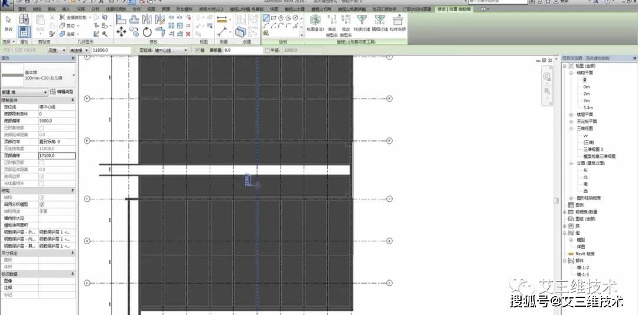Screen dimensions: 638x315
Task: Toggle the 与体量相关 checkbox
Action: (42, 183)
